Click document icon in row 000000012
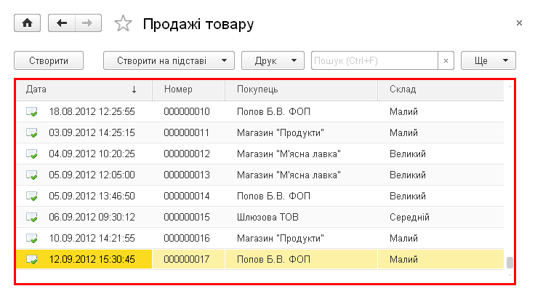Image resolution: width=535 pixels, height=294 pixels. point(32,154)
